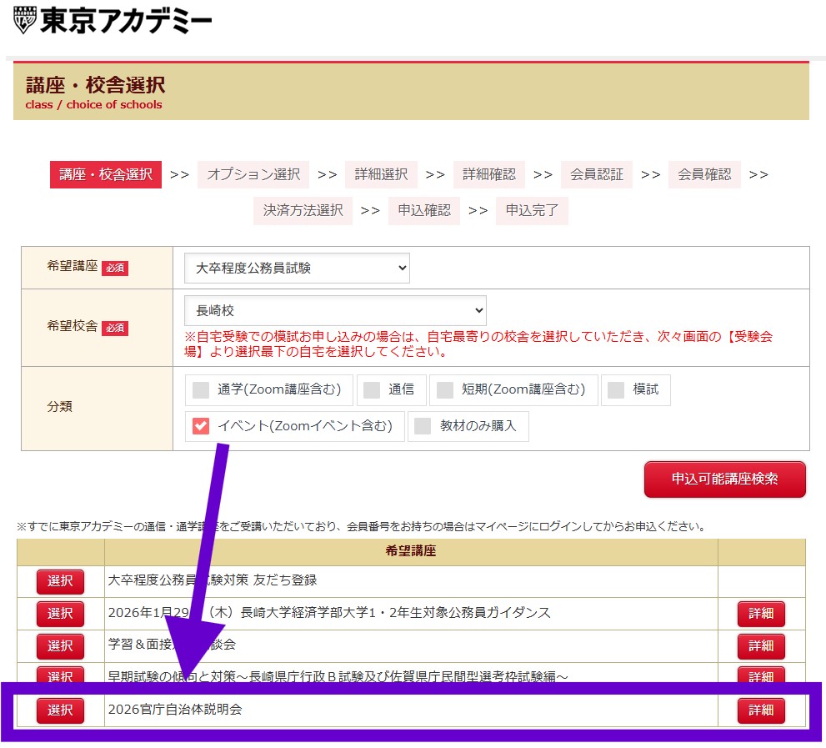Click the 講座・校舎選択 step tab

106,174
